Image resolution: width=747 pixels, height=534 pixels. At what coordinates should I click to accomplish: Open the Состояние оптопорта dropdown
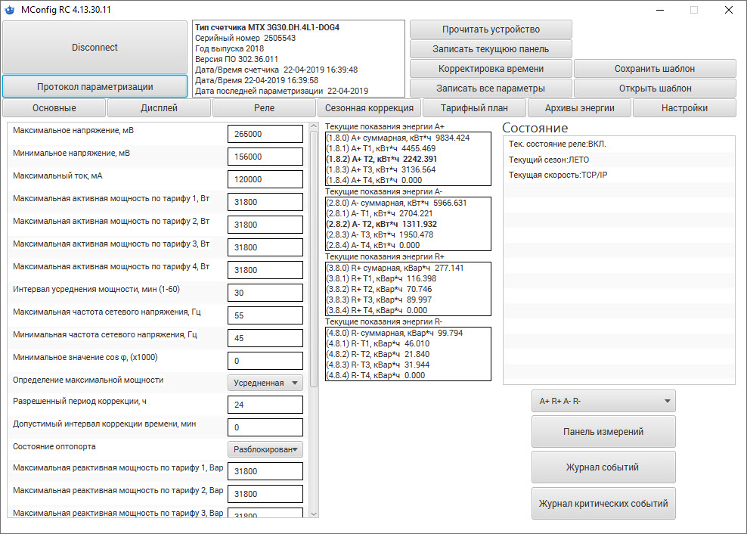point(265,449)
